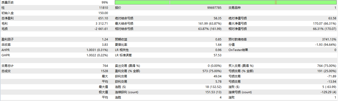Select the 采收率 label

pyautogui.click(x=6, y=45)
